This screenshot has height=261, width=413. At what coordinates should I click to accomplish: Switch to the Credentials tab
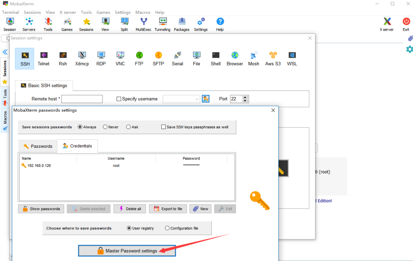[x=77, y=146]
